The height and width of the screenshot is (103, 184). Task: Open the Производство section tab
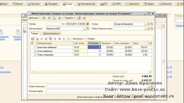(86, 4)
